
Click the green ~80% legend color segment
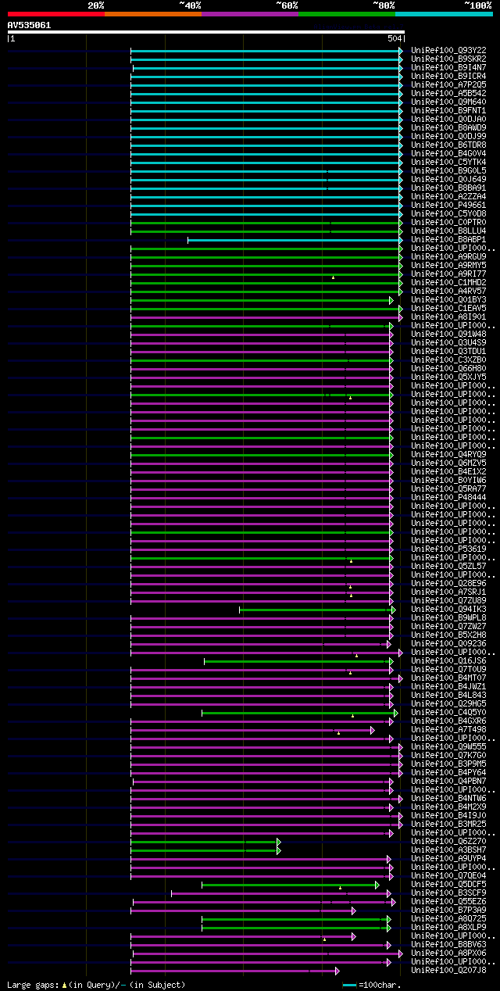347,14
